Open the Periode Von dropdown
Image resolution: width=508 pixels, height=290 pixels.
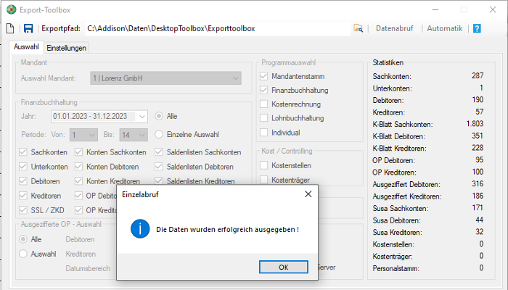tap(83, 135)
